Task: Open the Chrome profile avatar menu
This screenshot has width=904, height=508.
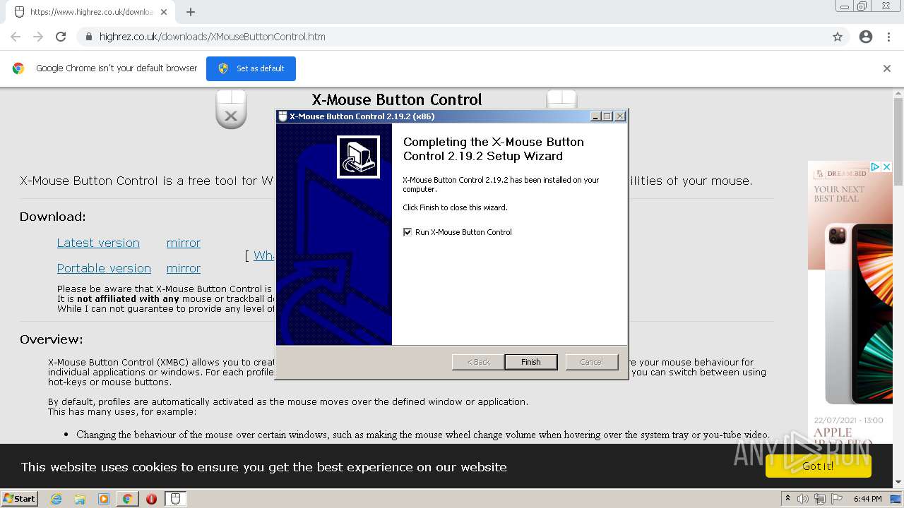Action: pos(866,37)
